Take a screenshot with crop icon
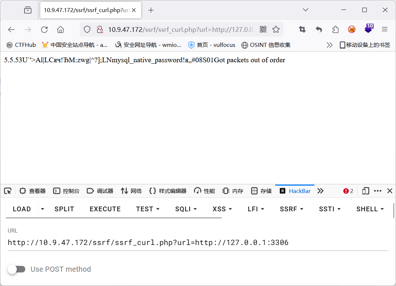 coord(302,30)
